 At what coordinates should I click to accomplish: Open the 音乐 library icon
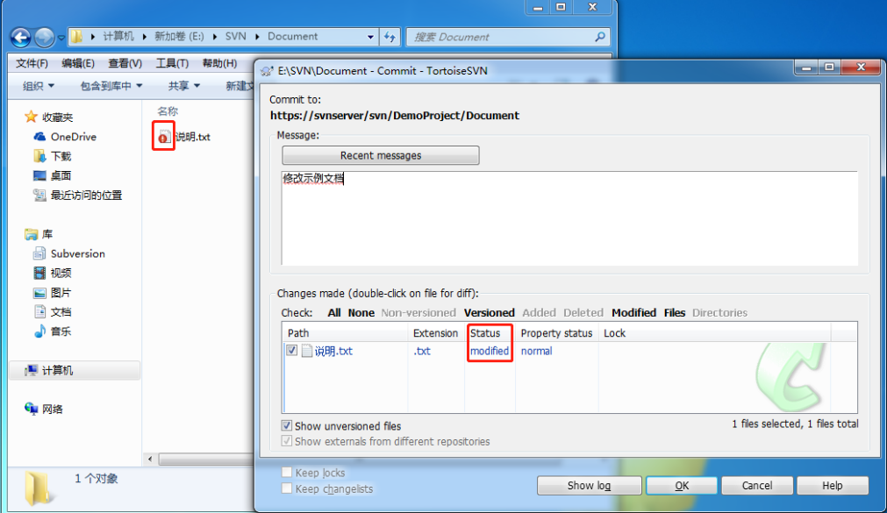point(39,331)
